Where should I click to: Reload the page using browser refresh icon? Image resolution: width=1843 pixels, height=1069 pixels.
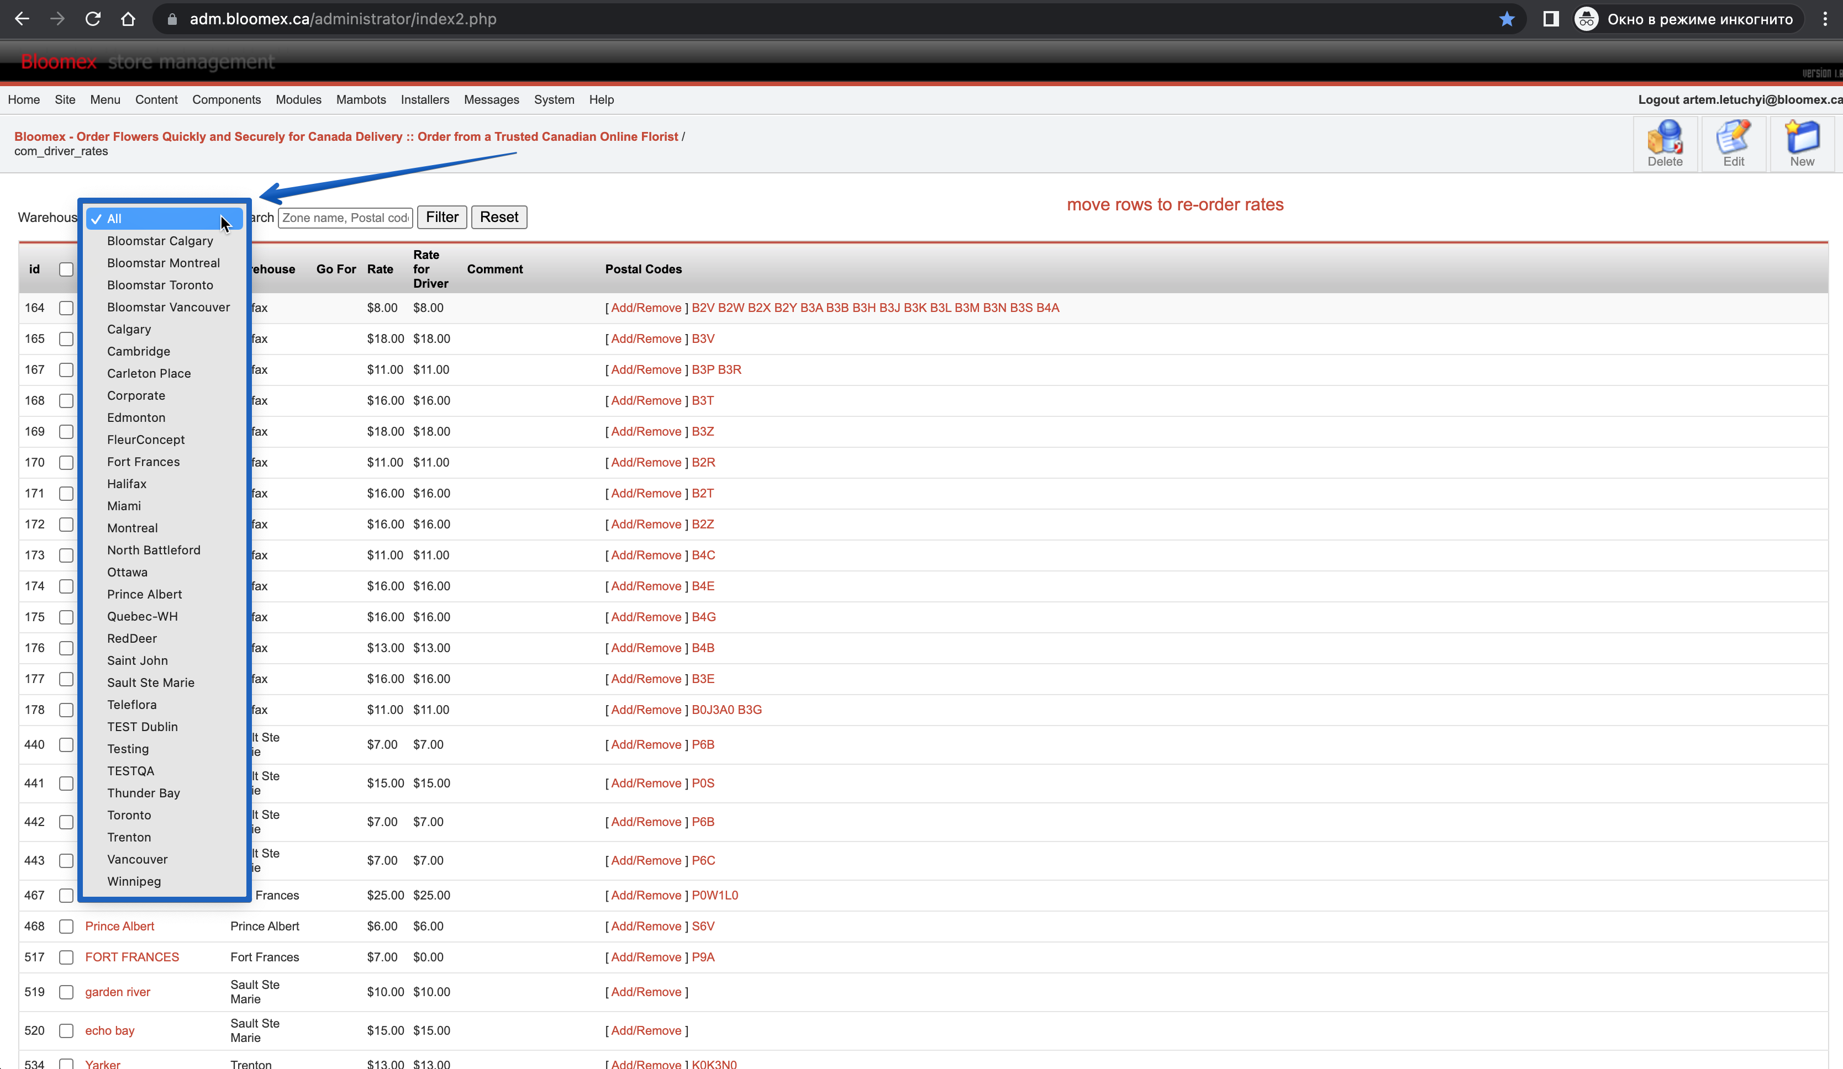[x=93, y=19]
